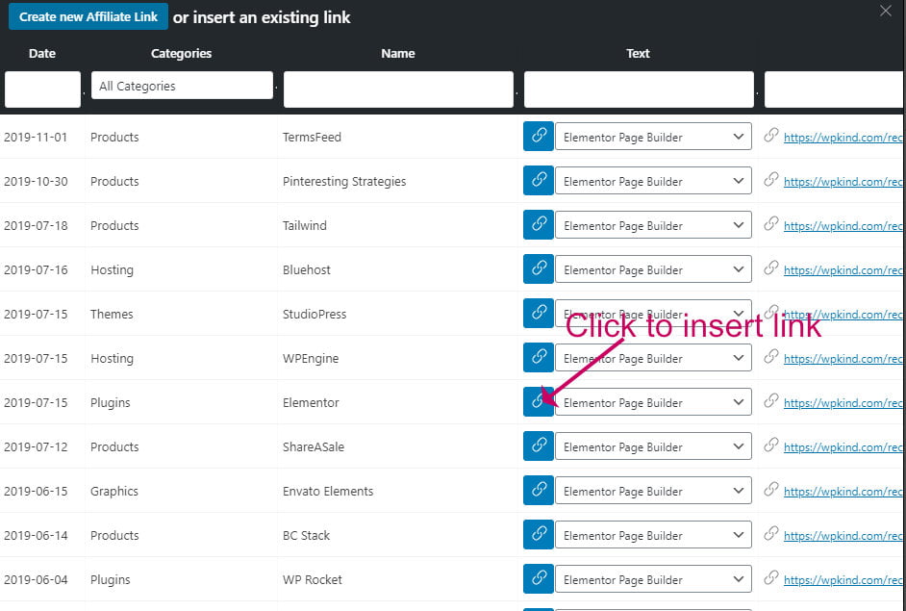
Task: Click the Create new Affiliate Link button
Action: (x=88, y=16)
